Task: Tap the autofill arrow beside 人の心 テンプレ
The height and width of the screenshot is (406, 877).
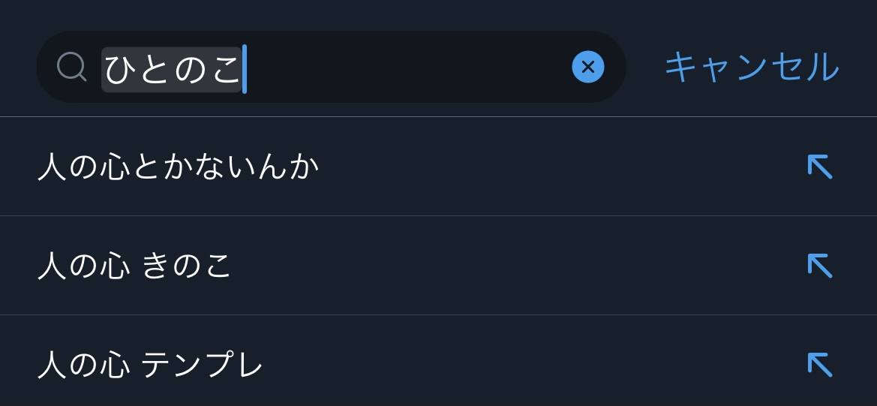Action: point(819,365)
